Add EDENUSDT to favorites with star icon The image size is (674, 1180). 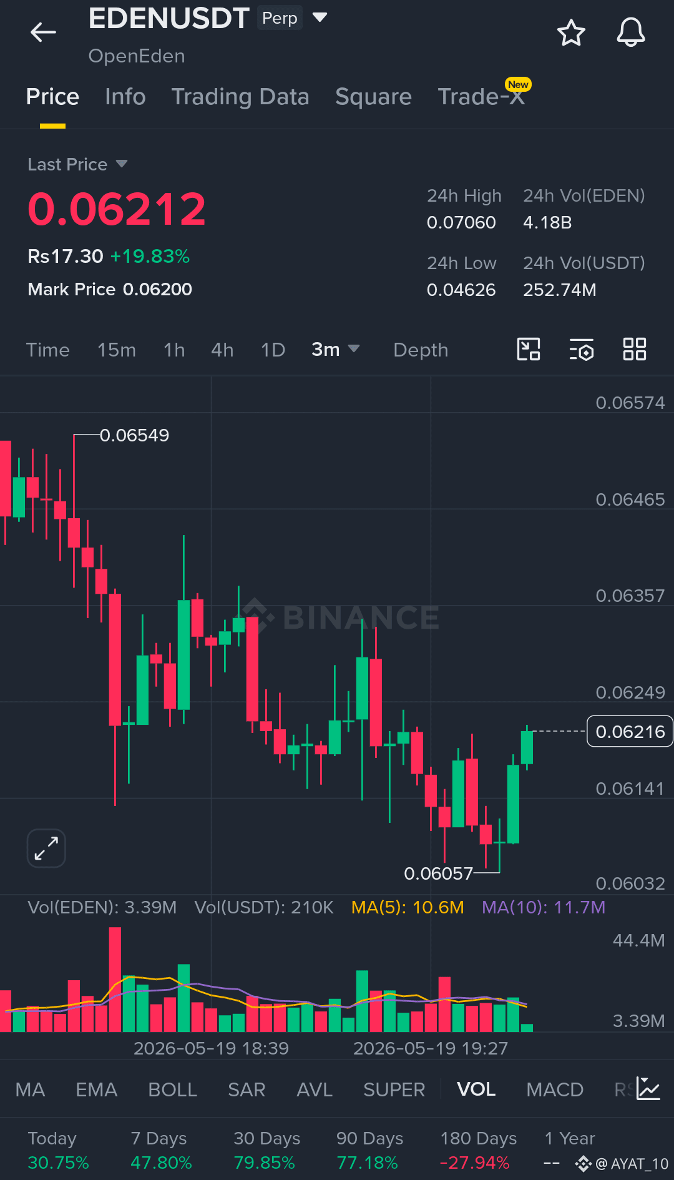pos(570,32)
